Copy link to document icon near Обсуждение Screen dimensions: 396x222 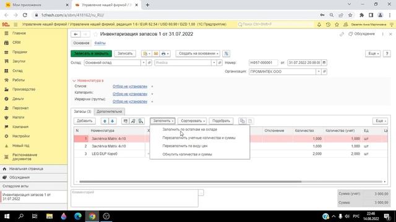tap(342, 34)
